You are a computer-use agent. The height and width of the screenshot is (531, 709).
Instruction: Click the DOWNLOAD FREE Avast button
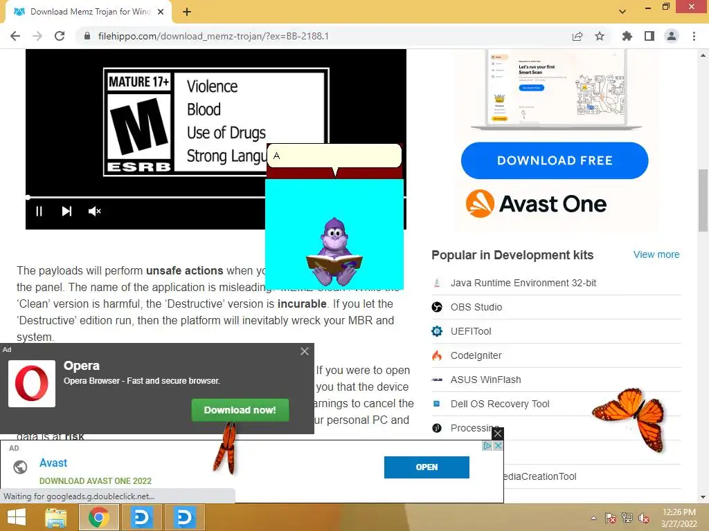click(555, 160)
